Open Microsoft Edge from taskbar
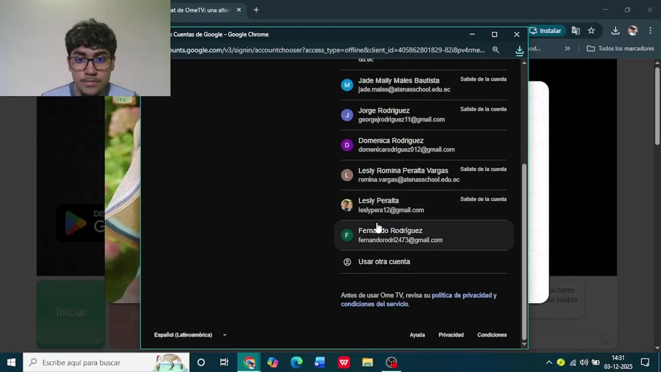The width and height of the screenshot is (661, 372). (296, 362)
